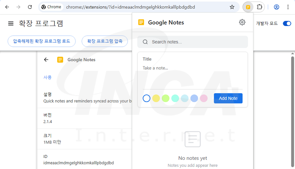Toggle the 개발자 모드 switch

(287, 23)
